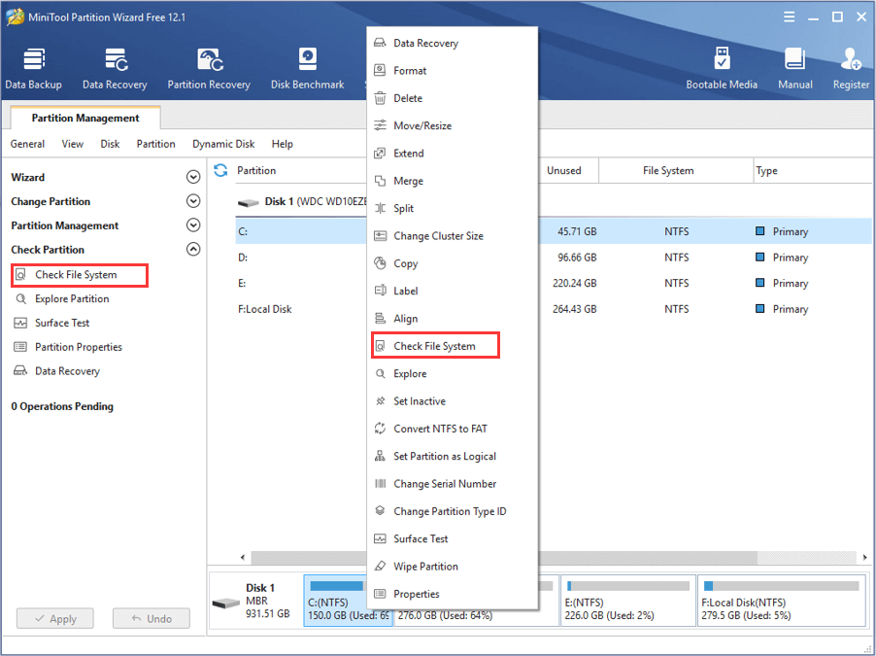Click Data Recovery drive icon in sidebar
The image size is (876, 656).
20,371
